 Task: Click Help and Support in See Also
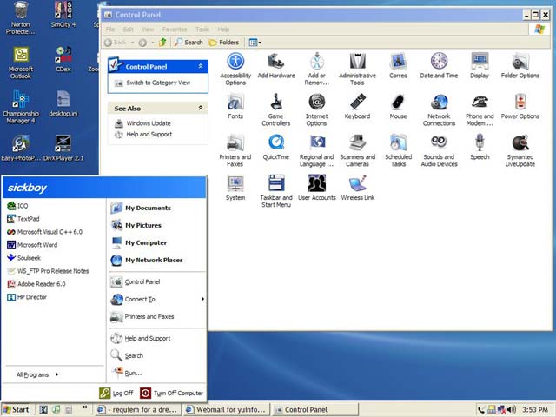[x=149, y=135]
